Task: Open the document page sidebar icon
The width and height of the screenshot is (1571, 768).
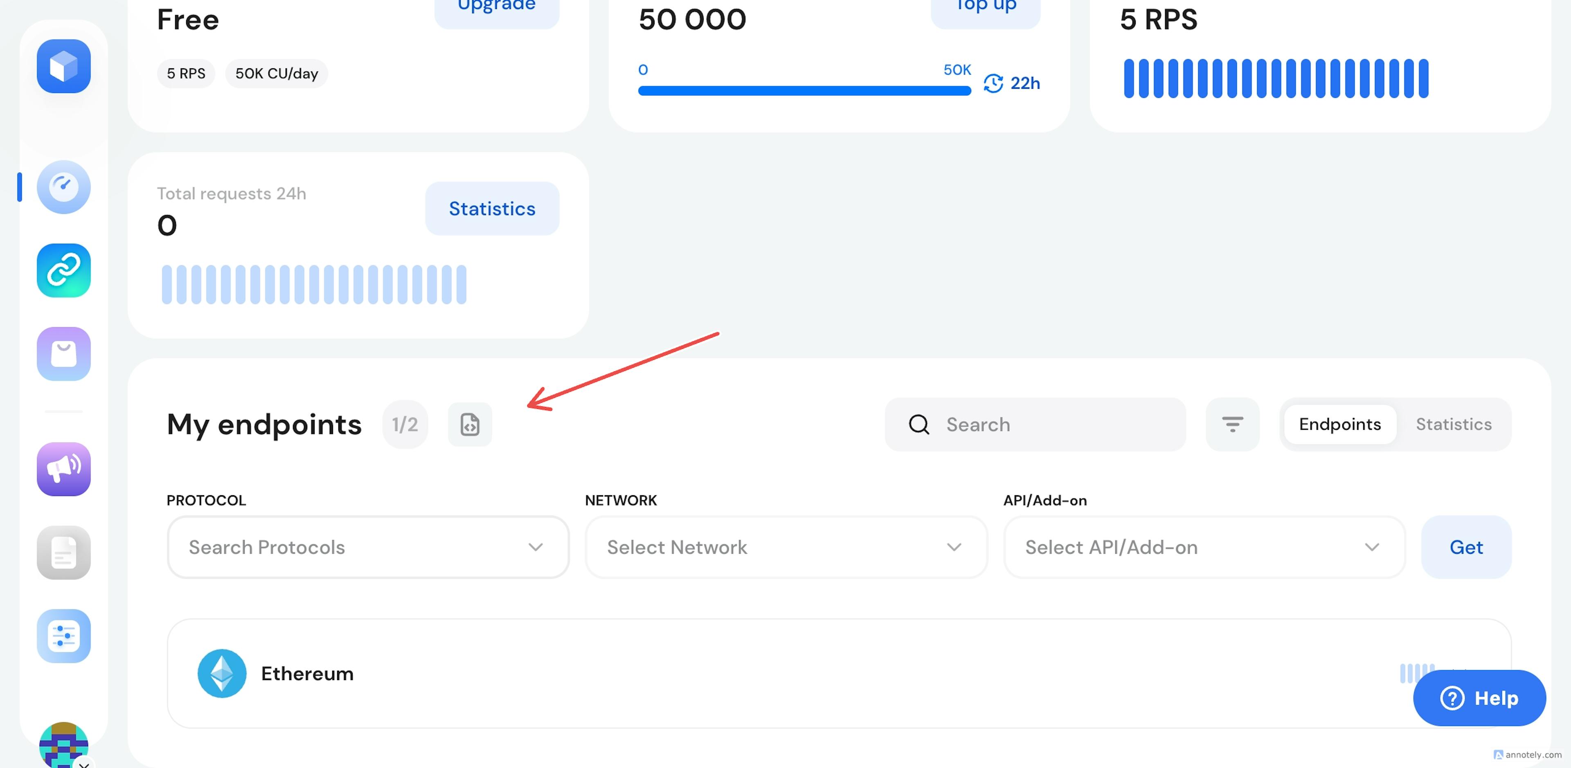Action: tap(63, 552)
